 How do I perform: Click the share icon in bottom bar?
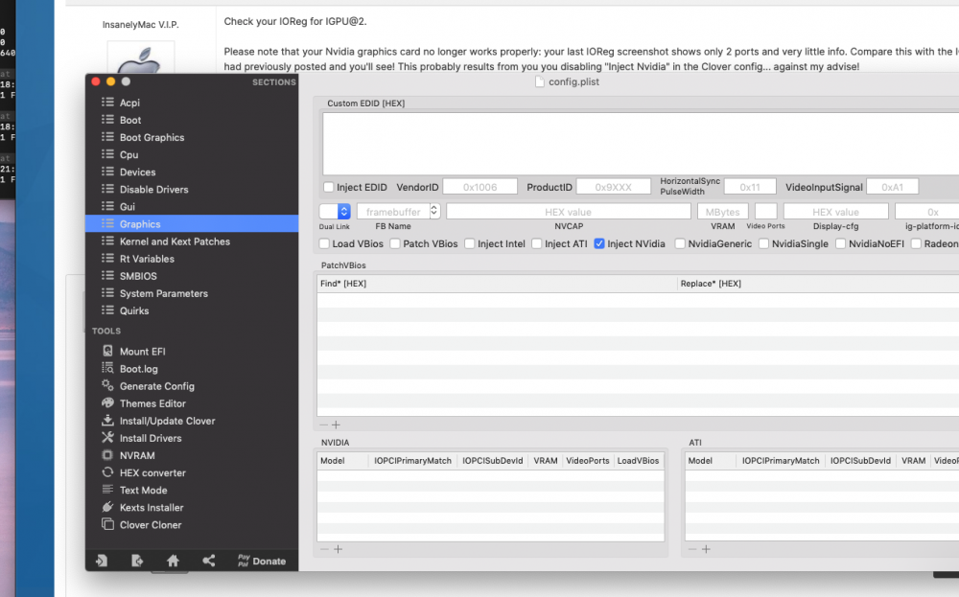(208, 561)
